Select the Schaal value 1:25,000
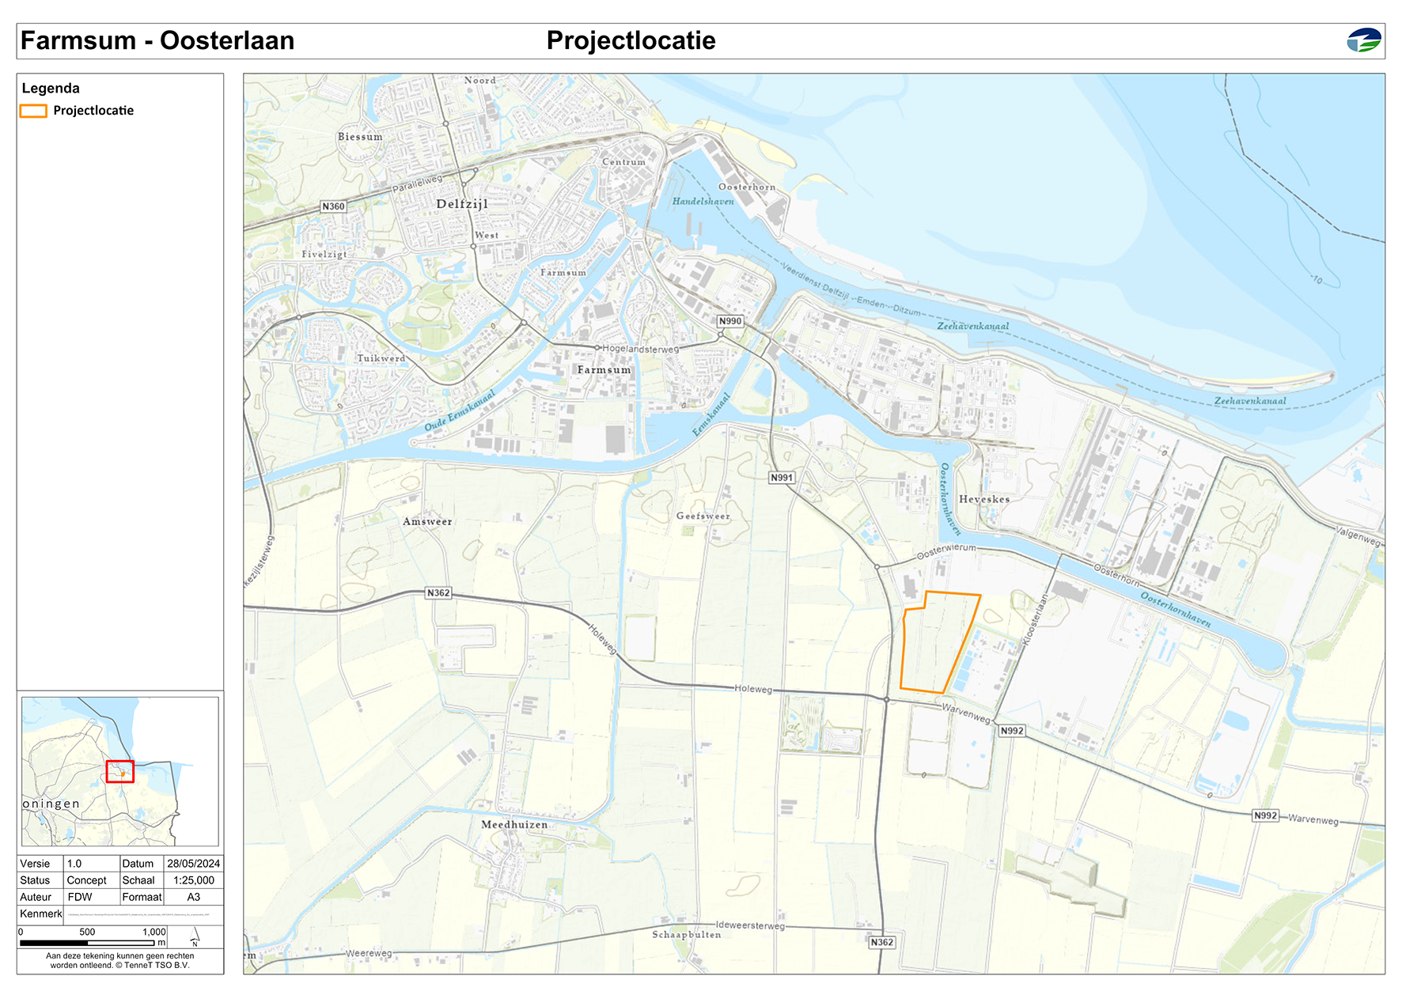This screenshot has width=1402, height=991. tap(193, 880)
